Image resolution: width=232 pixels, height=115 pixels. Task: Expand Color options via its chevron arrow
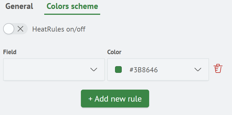198,70
